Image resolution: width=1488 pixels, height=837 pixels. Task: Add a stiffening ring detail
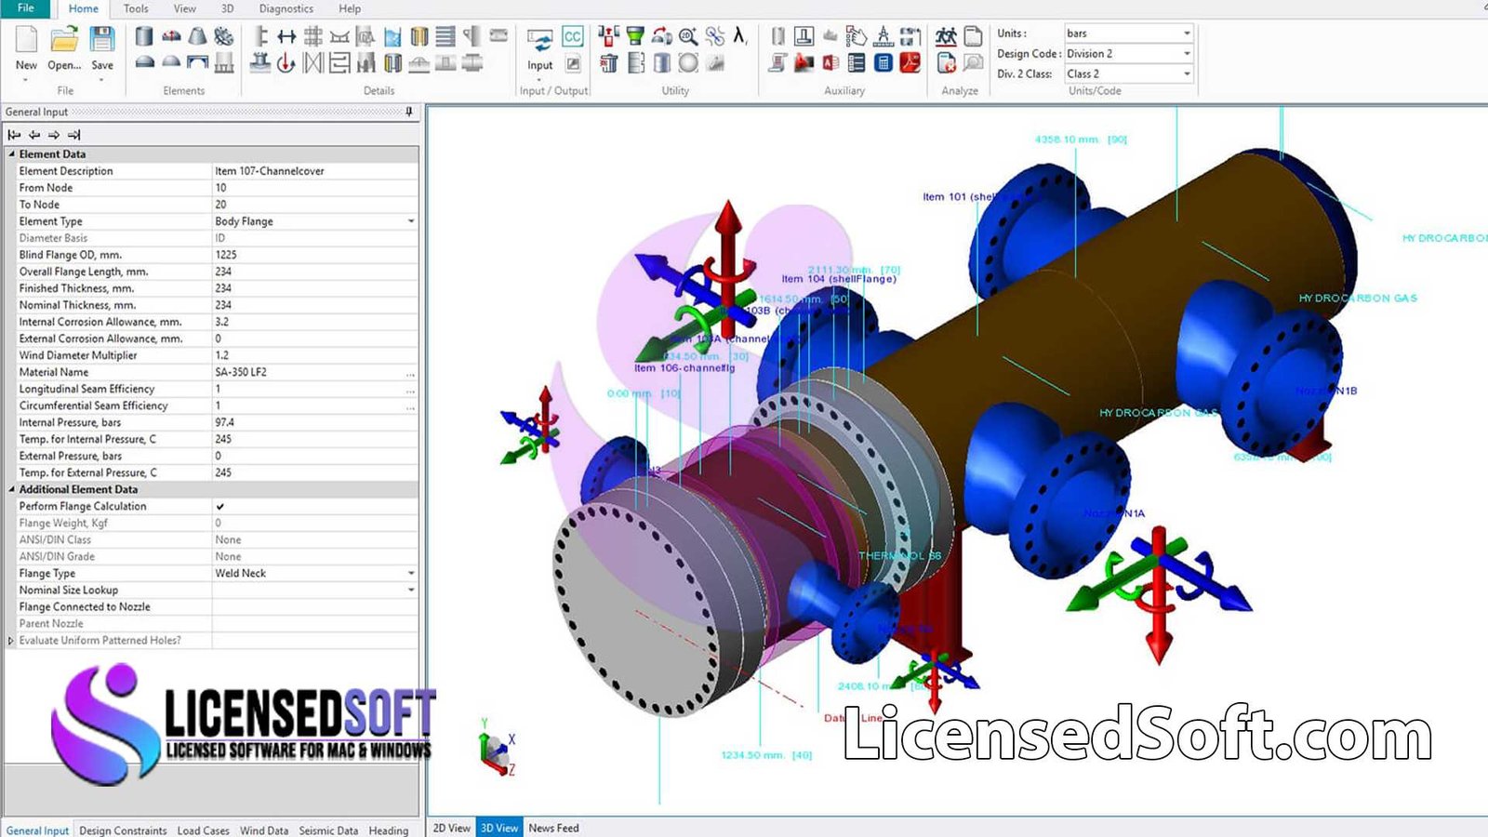pos(261,36)
